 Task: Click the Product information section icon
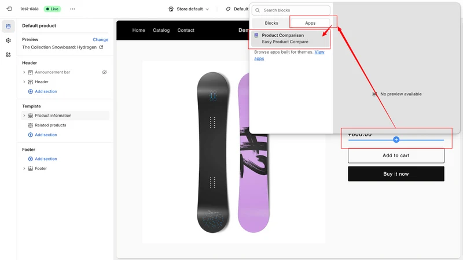(x=31, y=116)
